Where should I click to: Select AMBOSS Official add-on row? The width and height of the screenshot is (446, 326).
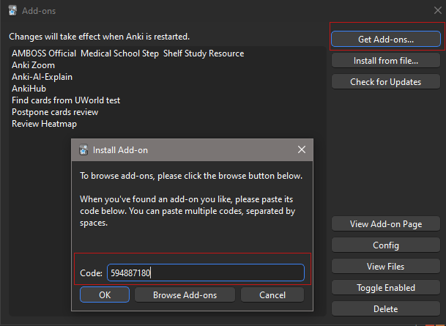pyautogui.click(x=167, y=53)
